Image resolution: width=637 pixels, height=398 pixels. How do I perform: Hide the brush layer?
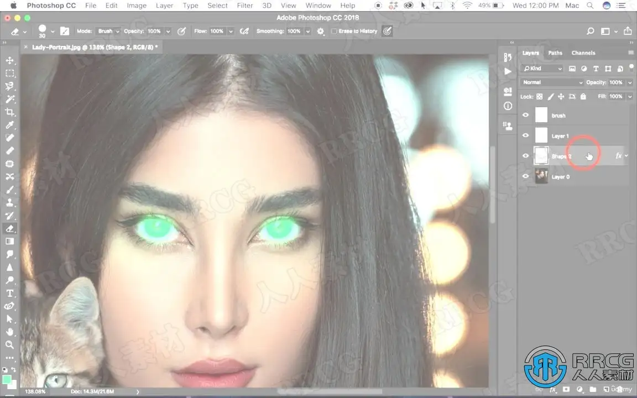(x=525, y=116)
